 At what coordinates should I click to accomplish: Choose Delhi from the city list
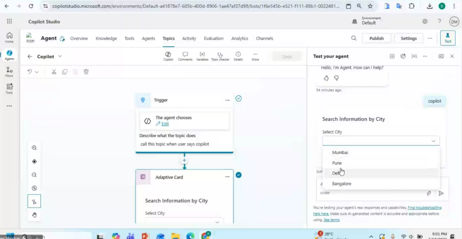click(381, 173)
